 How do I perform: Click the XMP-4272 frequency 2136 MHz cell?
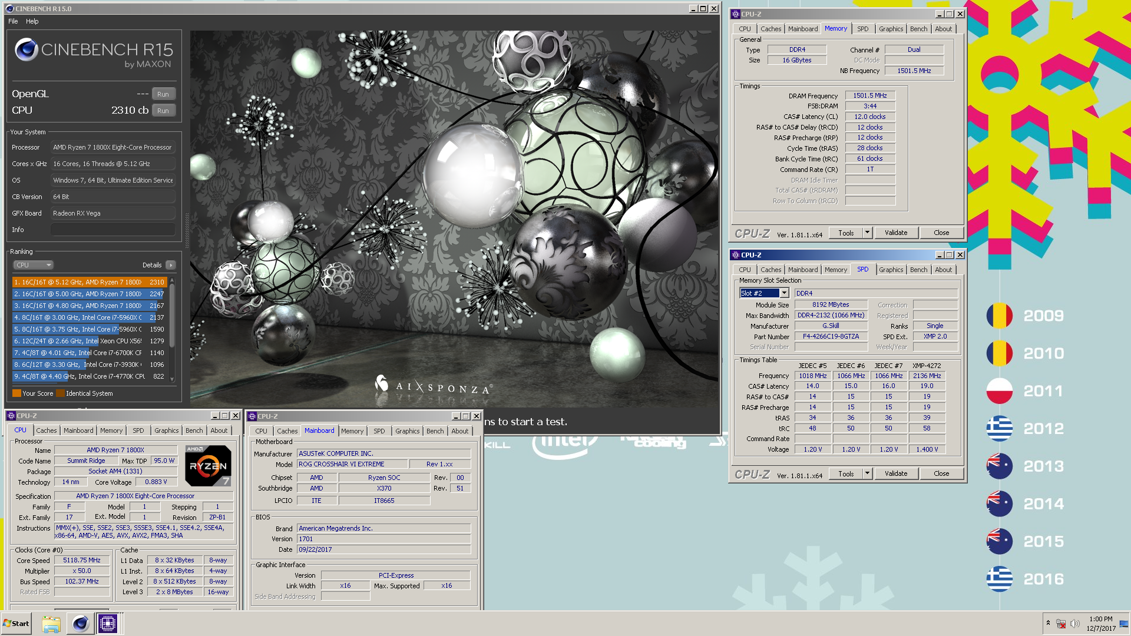coord(927,376)
